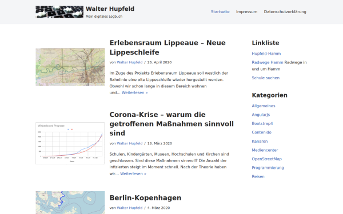Click author Walter Hupfeld on Berlin-Kopenhagen post

tap(130, 208)
